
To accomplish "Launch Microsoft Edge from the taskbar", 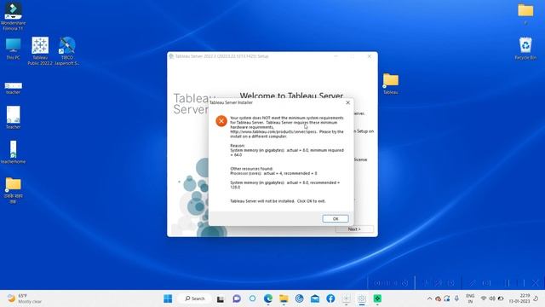I will point(268,298).
